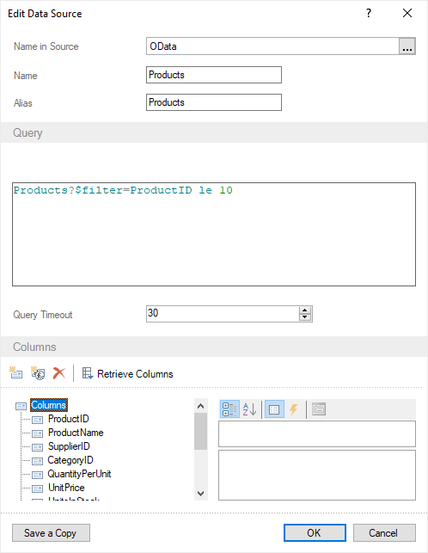The height and width of the screenshot is (553, 428).
Task: Increase Query Timeout with the up arrow
Action: [305, 310]
